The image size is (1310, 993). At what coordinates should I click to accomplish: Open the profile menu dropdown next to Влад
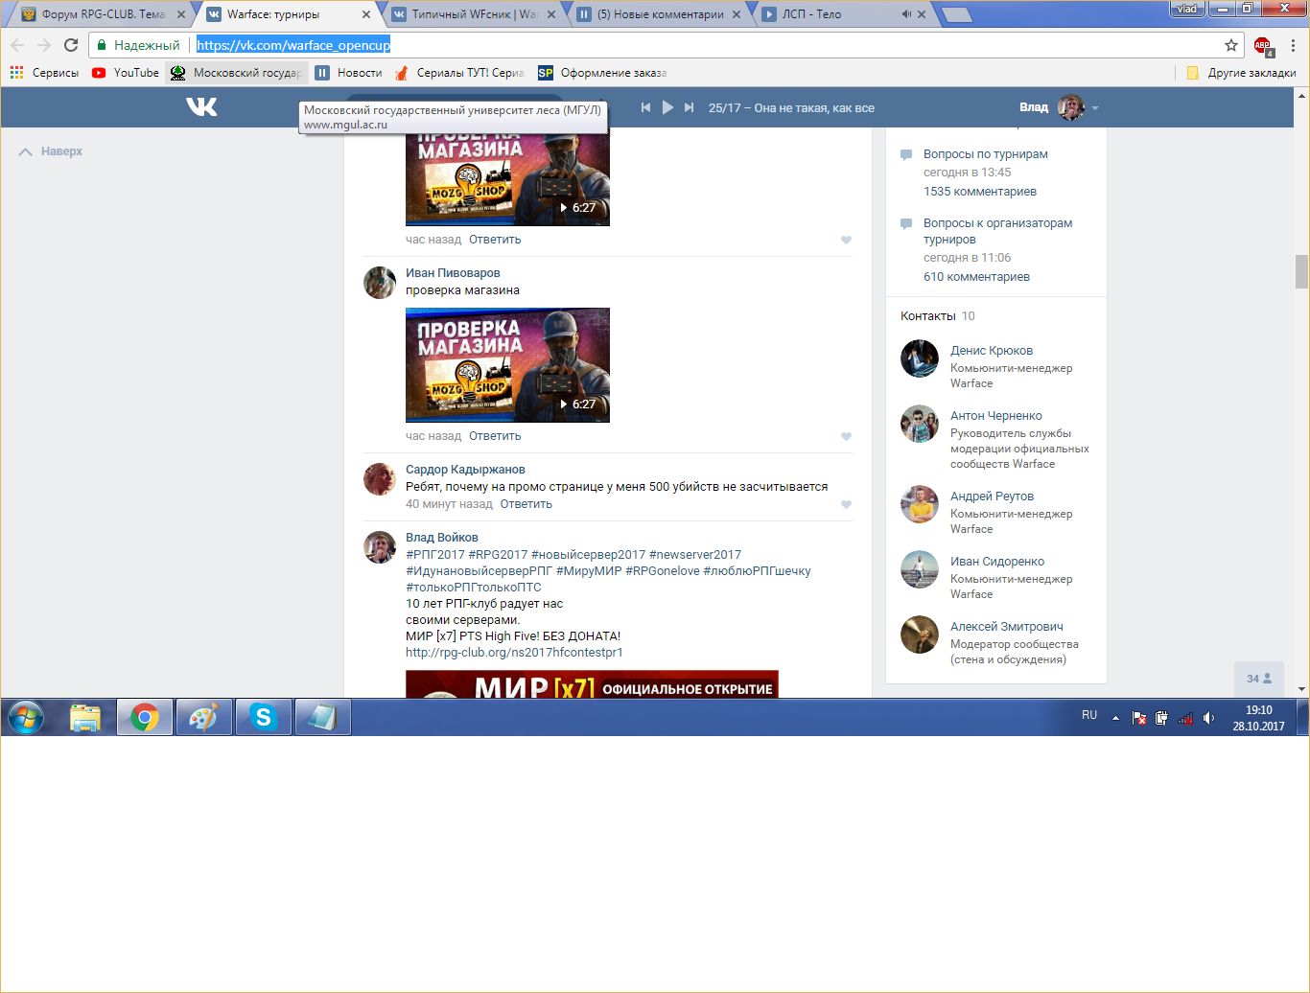[1095, 108]
